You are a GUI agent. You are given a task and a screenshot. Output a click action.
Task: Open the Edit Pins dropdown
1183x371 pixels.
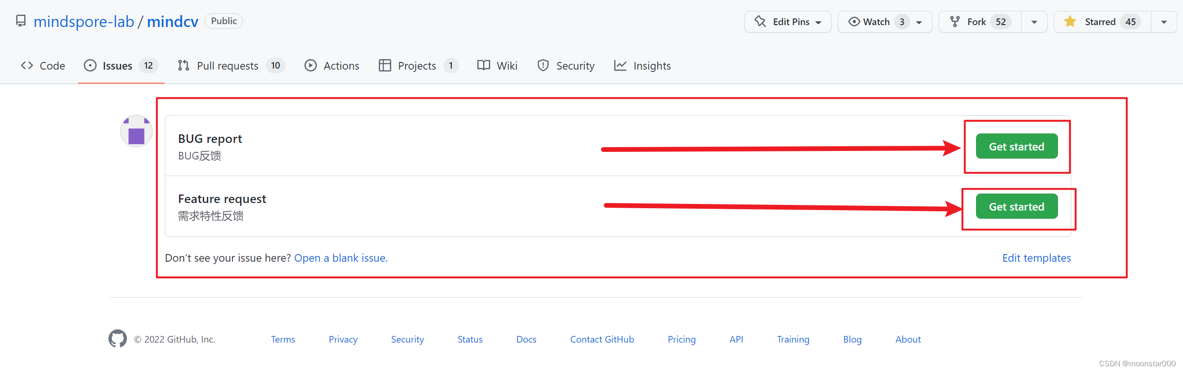(788, 22)
